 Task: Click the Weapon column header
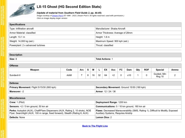(x=35, y=70)
